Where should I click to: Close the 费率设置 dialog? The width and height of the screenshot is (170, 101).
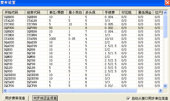[x=167, y=3]
